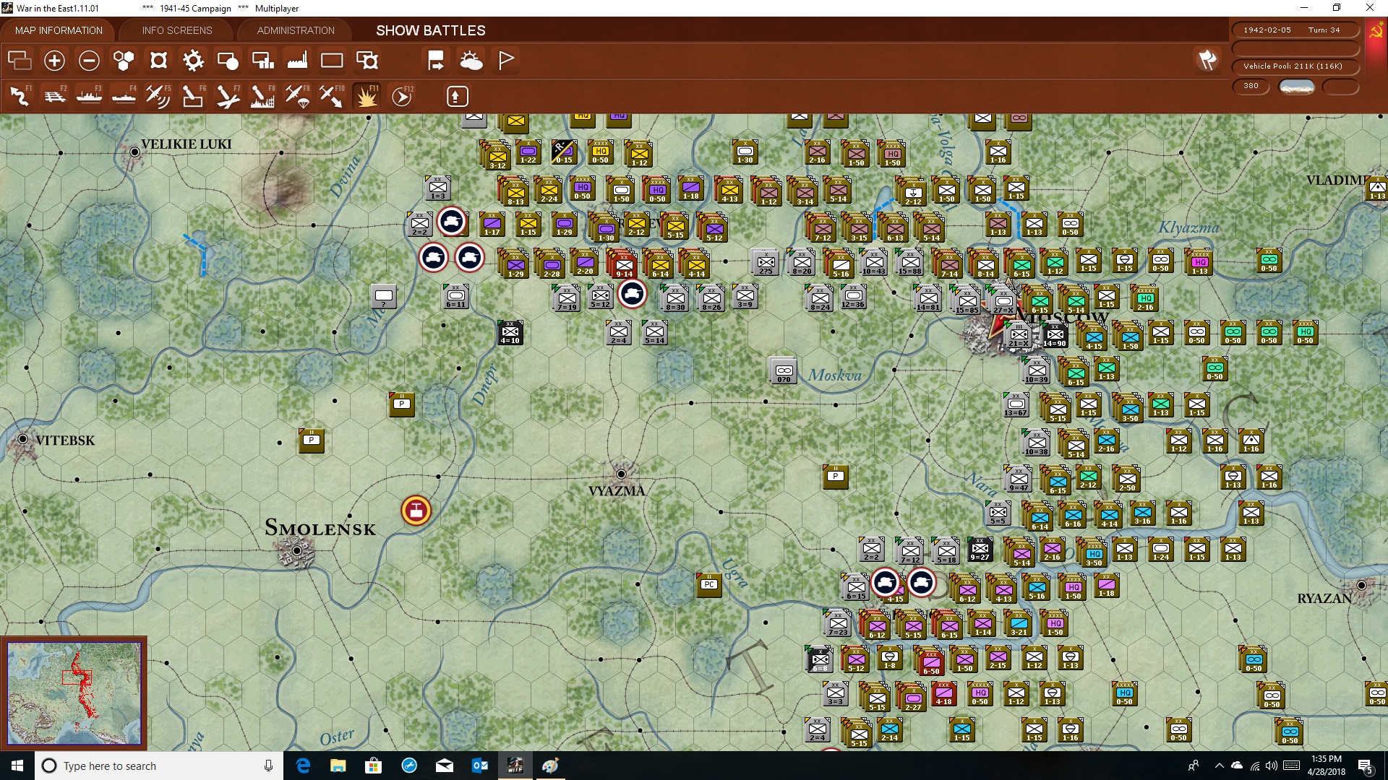Select the black 4=10 unit counter
The width and height of the screenshot is (1388, 780).
(510, 333)
